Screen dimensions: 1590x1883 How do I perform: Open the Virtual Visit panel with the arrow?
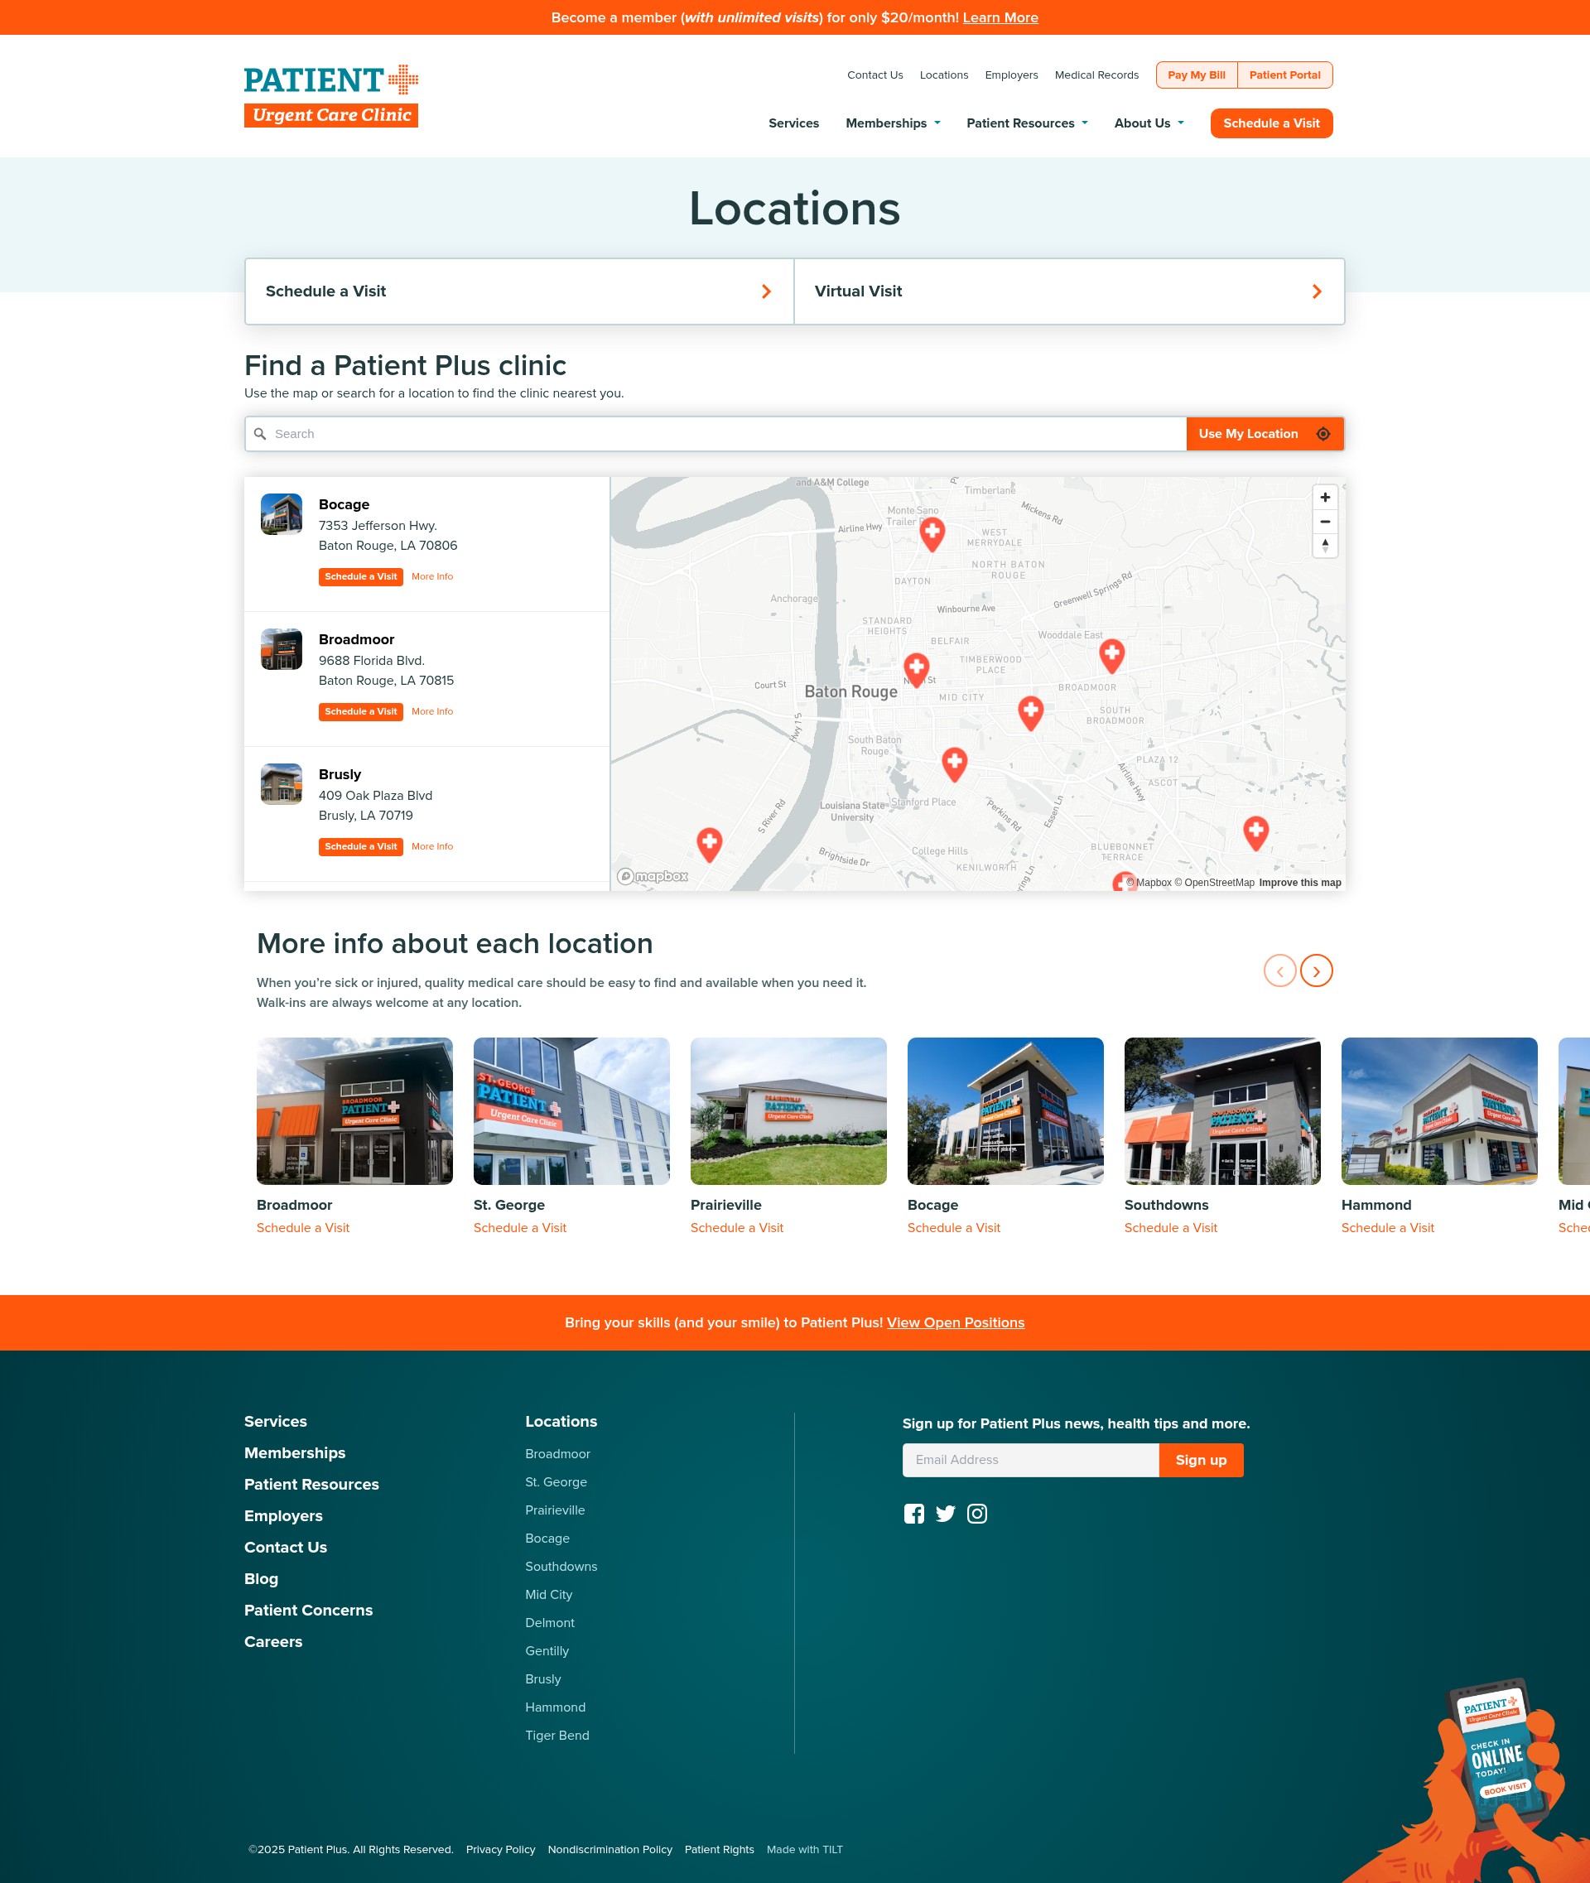(x=1069, y=291)
